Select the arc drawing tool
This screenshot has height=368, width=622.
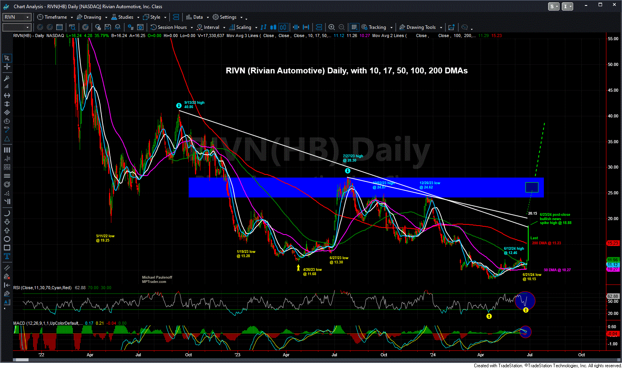coord(7,213)
